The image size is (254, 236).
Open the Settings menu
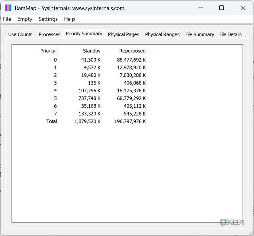click(48, 19)
